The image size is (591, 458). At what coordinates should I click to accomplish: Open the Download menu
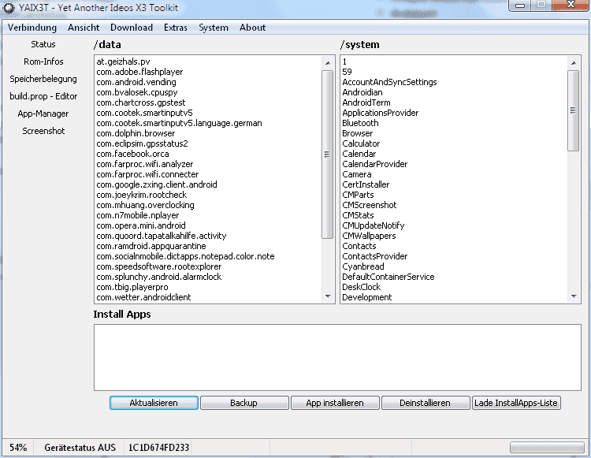[131, 28]
